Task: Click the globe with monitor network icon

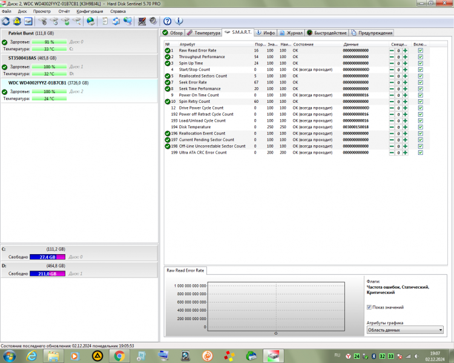Action: tap(128, 21)
